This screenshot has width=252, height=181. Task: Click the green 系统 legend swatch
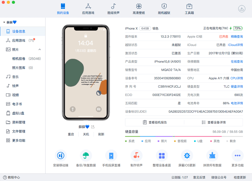[x=126, y=141]
